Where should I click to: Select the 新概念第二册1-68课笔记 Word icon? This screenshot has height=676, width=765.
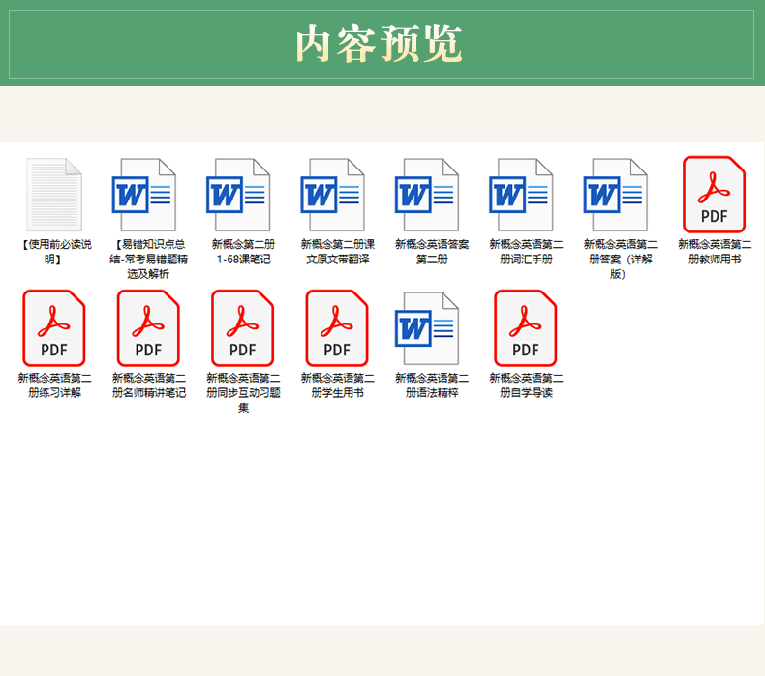pos(238,195)
